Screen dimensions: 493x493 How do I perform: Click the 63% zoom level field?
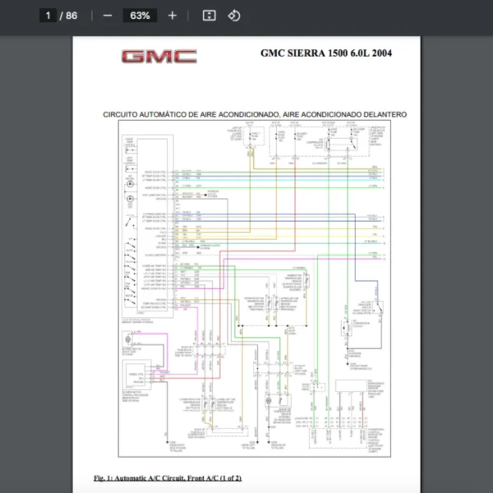tap(140, 16)
